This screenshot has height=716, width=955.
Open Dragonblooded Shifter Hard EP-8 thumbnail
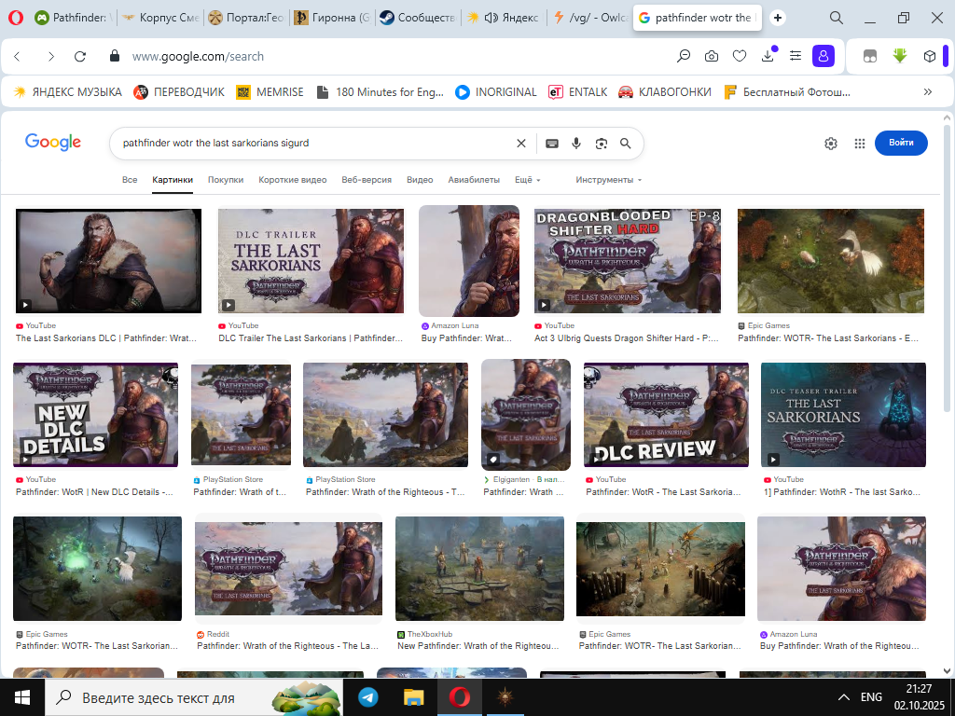pyautogui.click(x=628, y=261)
